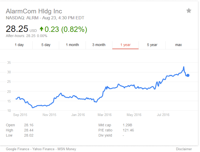Click the AlarmCom Hldg Inc title
Image resolution: width=200 pixels, height=152 pixels.
tap(34, 11)
